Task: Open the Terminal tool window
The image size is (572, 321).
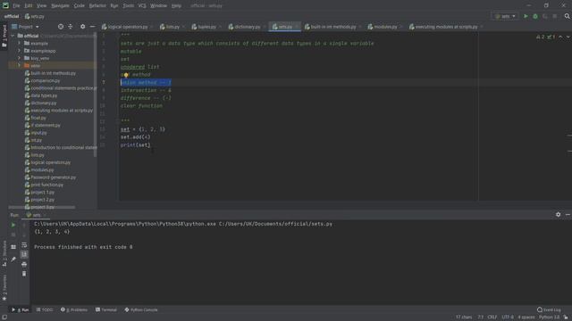Action: coord(106,309)
